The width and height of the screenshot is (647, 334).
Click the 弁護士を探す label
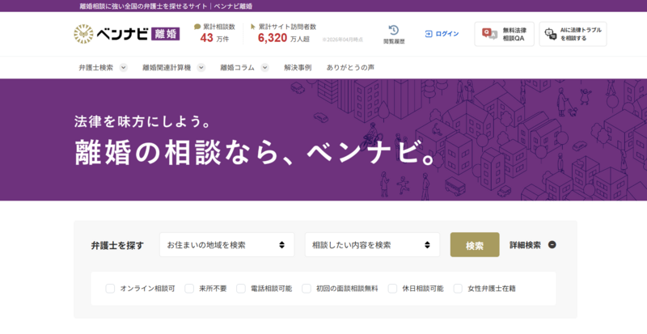coord(117,246)
